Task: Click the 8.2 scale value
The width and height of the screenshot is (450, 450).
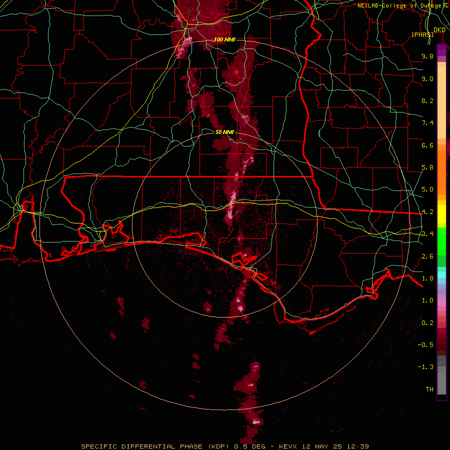Action: (x=427, y=100)
